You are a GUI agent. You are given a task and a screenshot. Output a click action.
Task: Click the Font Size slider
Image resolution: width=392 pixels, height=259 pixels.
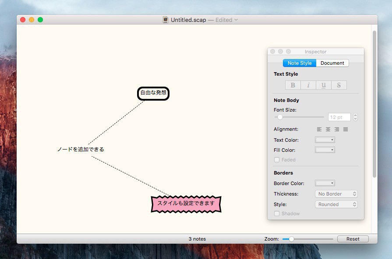click(300, 117)
